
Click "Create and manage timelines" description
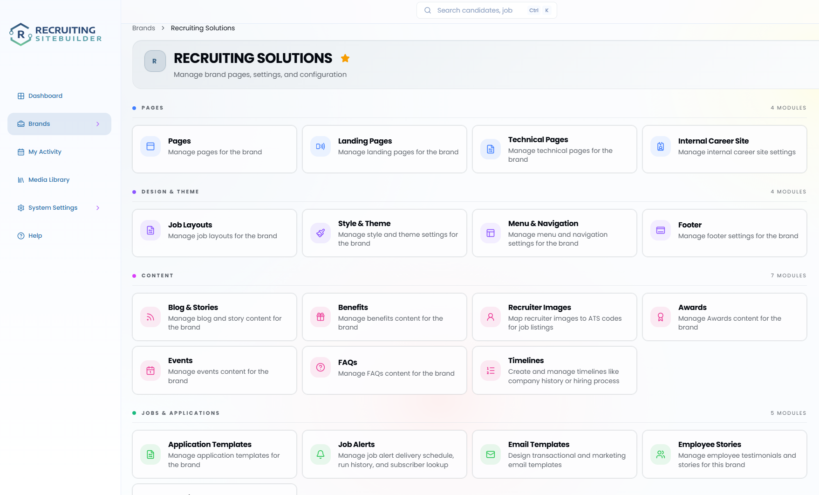pos(564,376)
